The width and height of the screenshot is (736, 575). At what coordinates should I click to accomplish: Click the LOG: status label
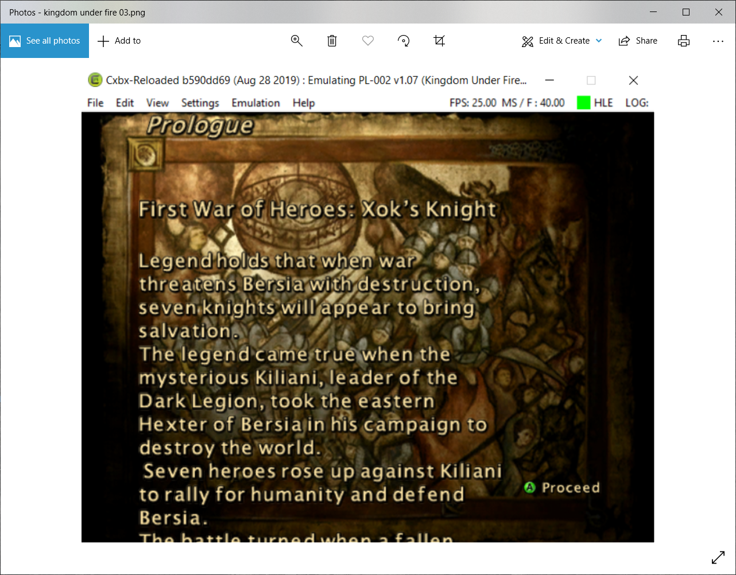tap(637, 103)
